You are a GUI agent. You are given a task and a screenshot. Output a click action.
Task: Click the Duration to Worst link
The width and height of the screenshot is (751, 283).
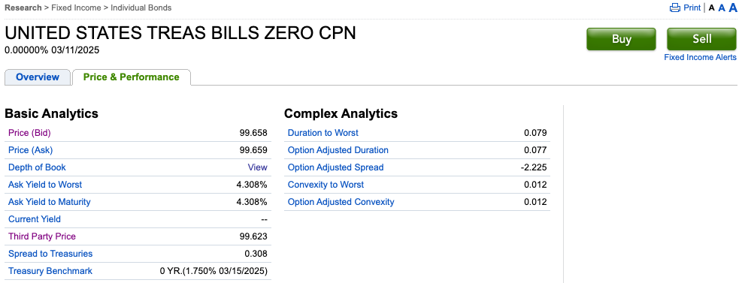[x=323, y=133]
